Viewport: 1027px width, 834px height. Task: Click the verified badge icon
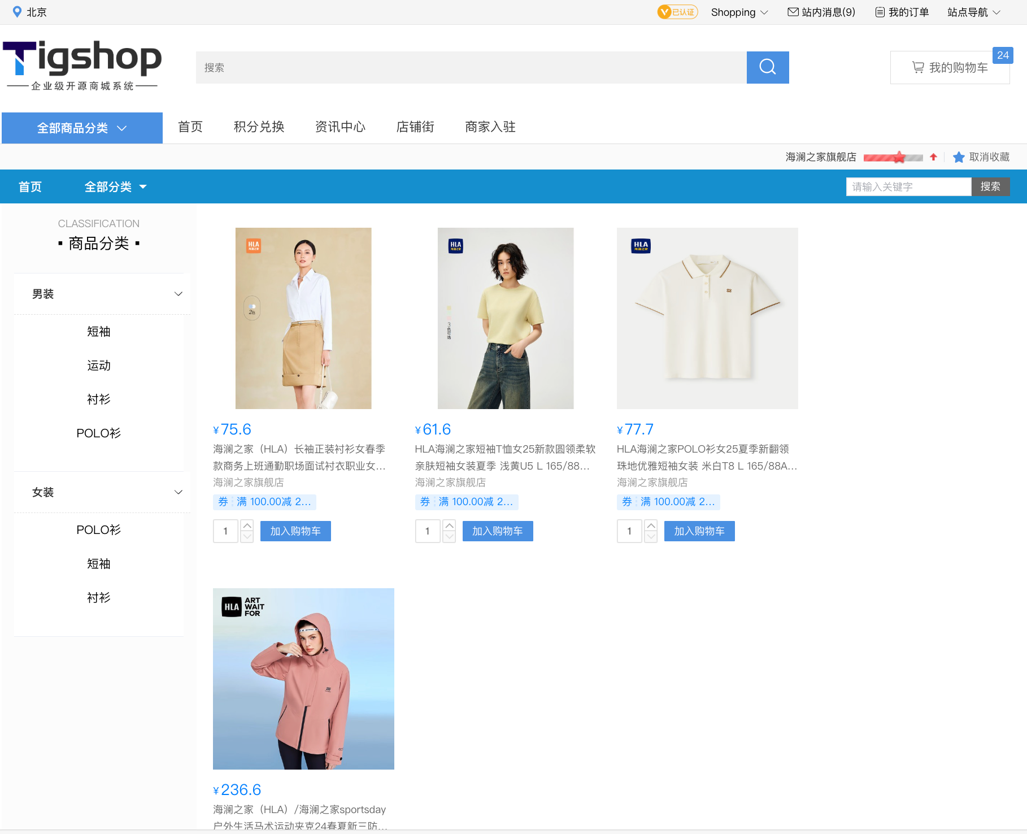click(677, 12)
